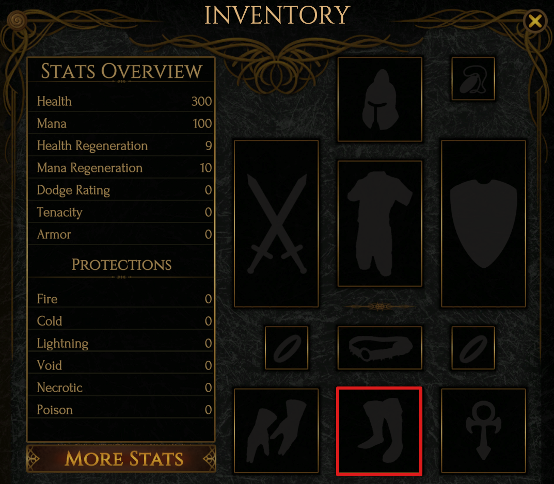Select the body armor chest slot
The image size is (554, 484).
pos(380,223)
